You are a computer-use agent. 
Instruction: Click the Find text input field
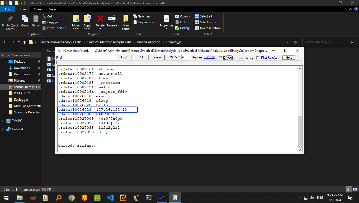coord(90,57)
